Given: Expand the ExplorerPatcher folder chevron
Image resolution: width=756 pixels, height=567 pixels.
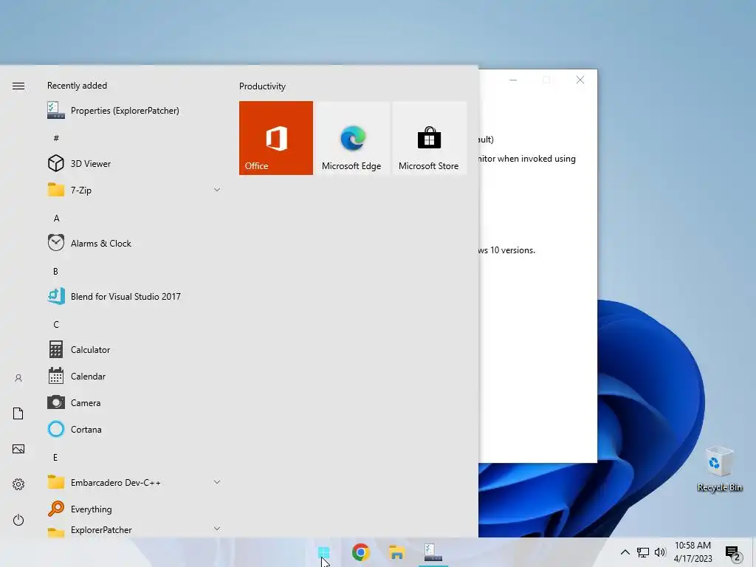Looking at the screenshot, I should 217,529.
